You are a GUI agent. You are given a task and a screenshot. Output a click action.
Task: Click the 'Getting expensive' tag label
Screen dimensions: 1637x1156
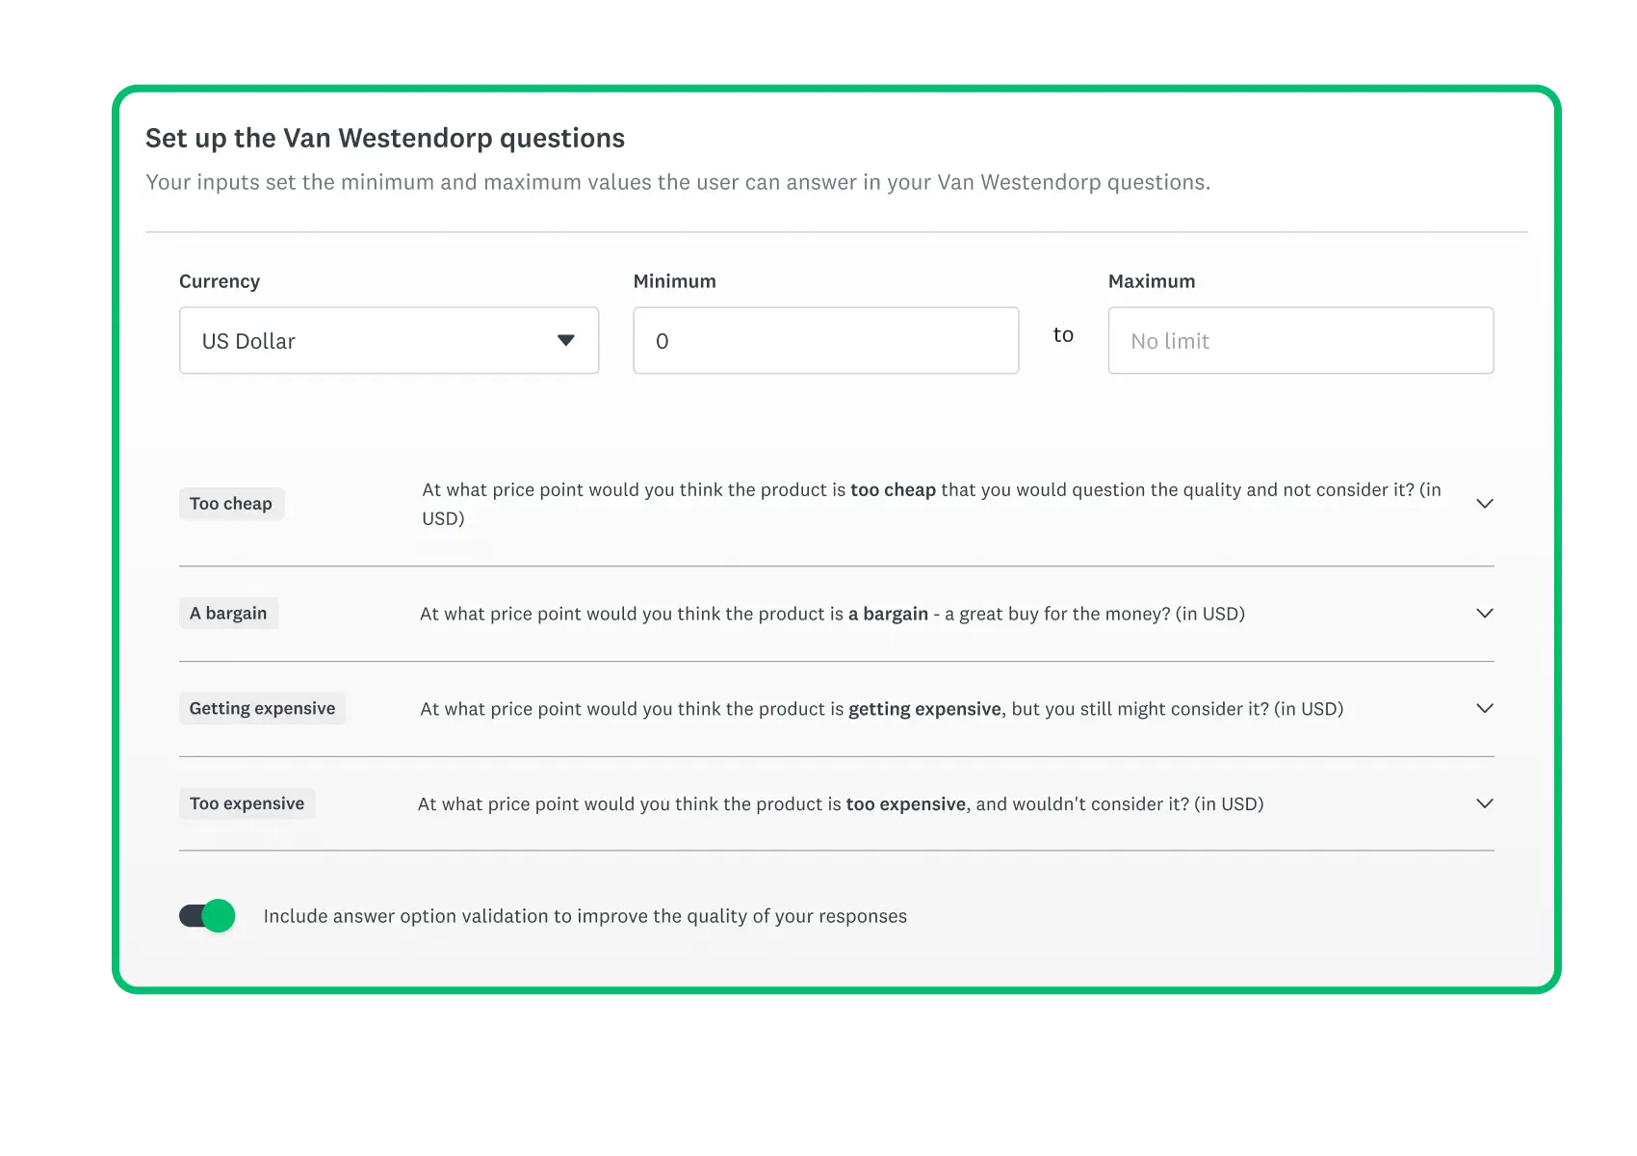(x=262, y=709)
